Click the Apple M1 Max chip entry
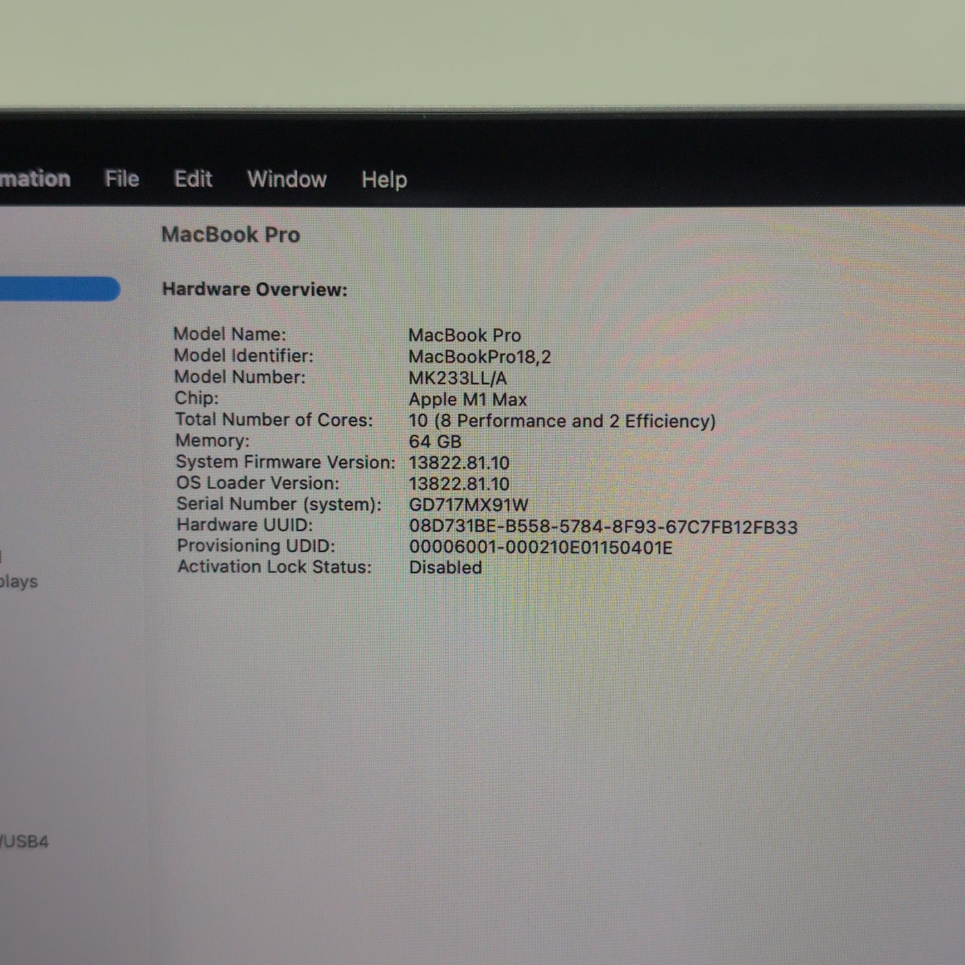 pos(468,399)
